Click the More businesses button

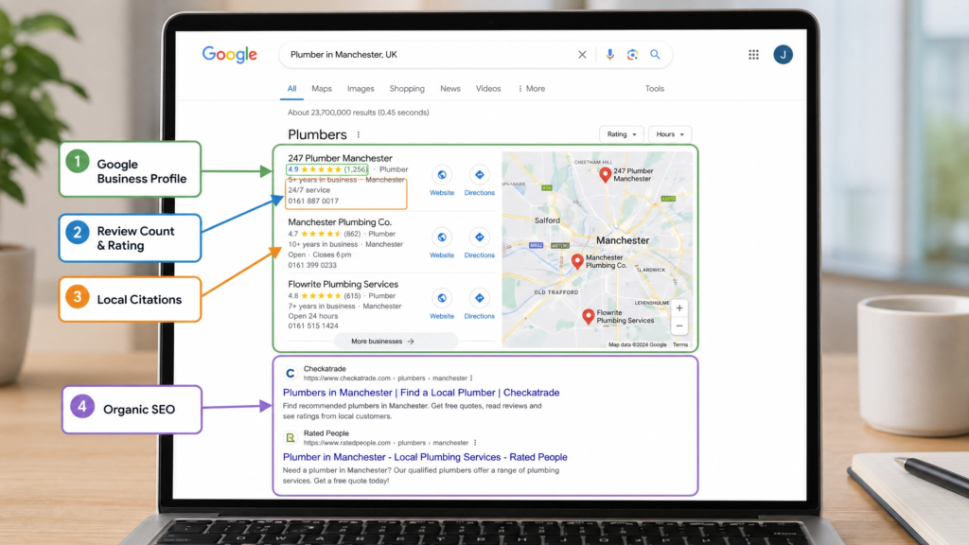pos(396,341)
